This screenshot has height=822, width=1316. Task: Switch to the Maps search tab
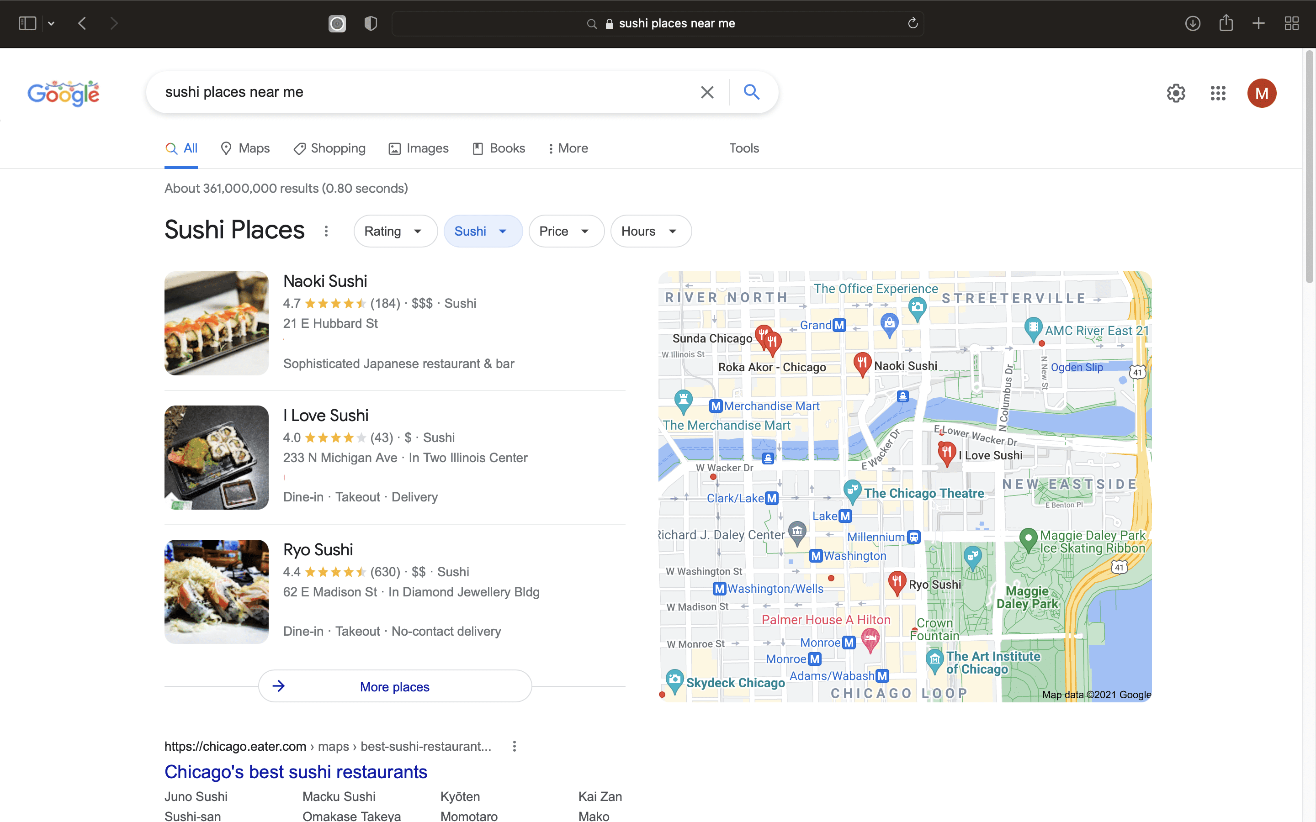click(245, 148)
